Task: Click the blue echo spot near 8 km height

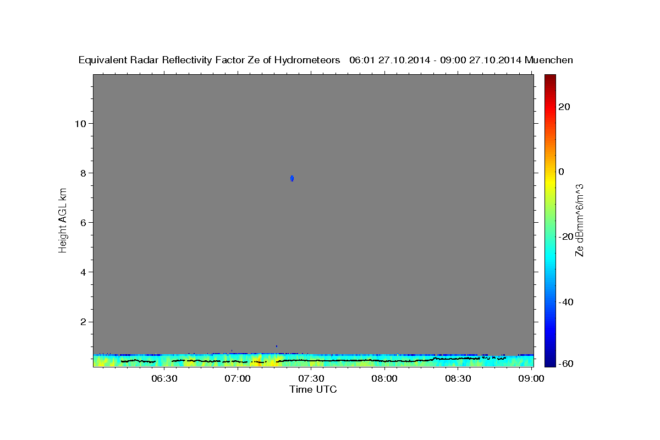Action: [292, 178]
